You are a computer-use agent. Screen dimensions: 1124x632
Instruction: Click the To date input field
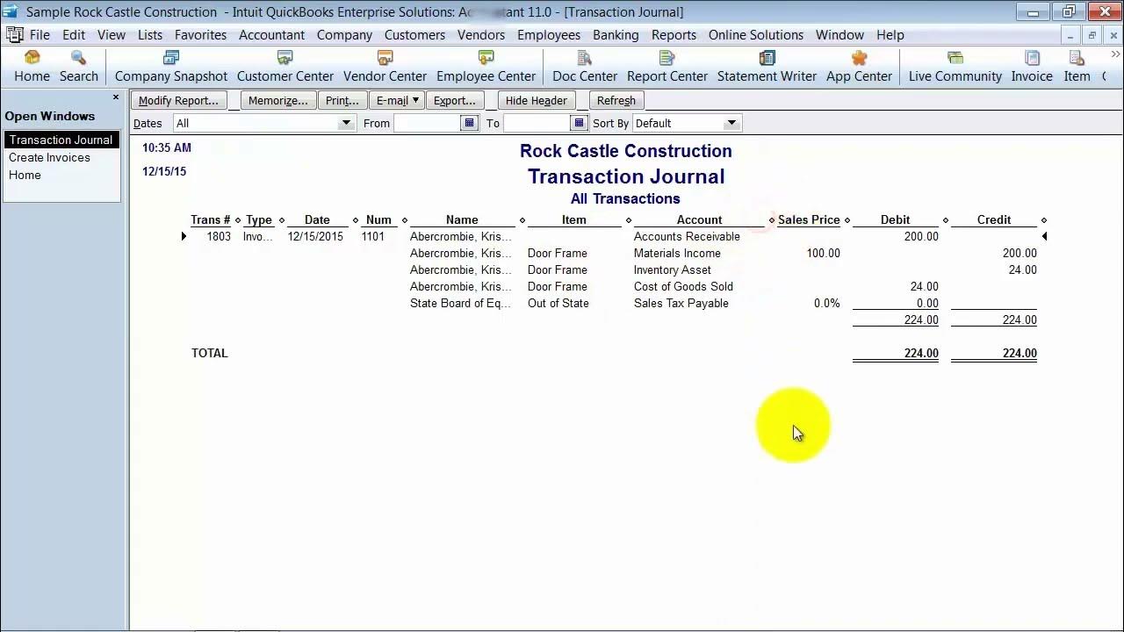click(537, 123)
